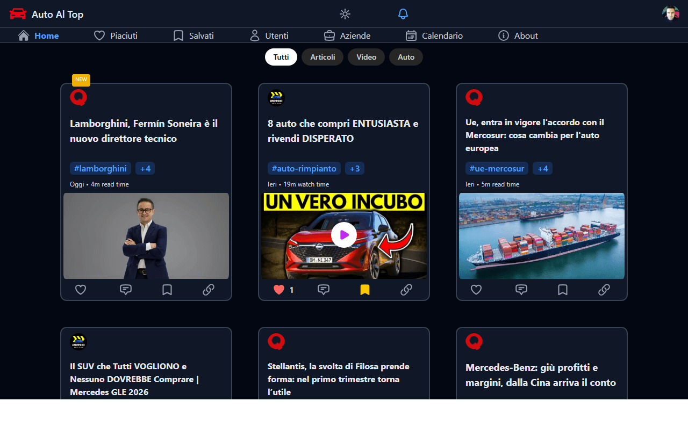Open About page
This screenshot has height=430, width=688.
(x=518, y=35)
